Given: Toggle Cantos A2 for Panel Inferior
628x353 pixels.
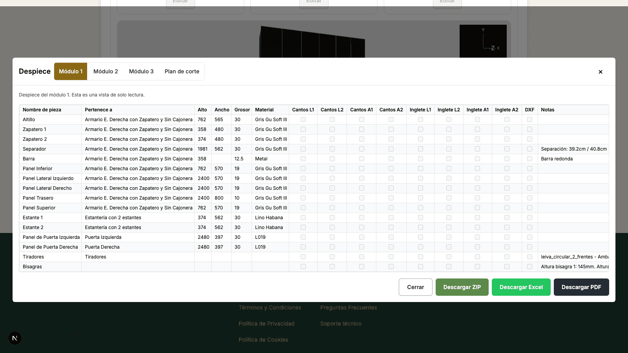Looking at the screenshot, I should tap(391, 169).
